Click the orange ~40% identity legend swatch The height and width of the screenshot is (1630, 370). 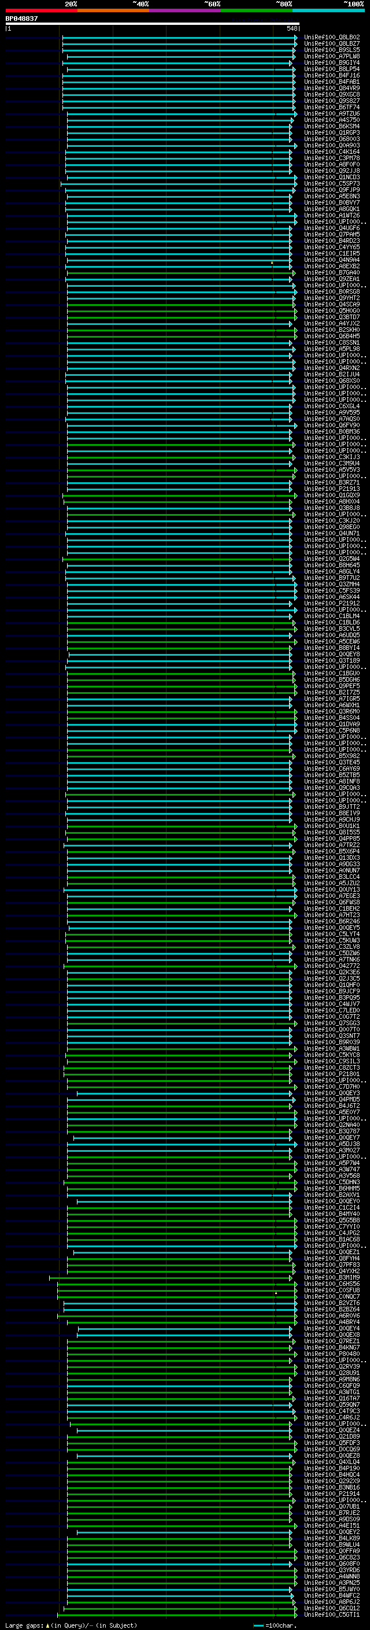pos(113,10)
